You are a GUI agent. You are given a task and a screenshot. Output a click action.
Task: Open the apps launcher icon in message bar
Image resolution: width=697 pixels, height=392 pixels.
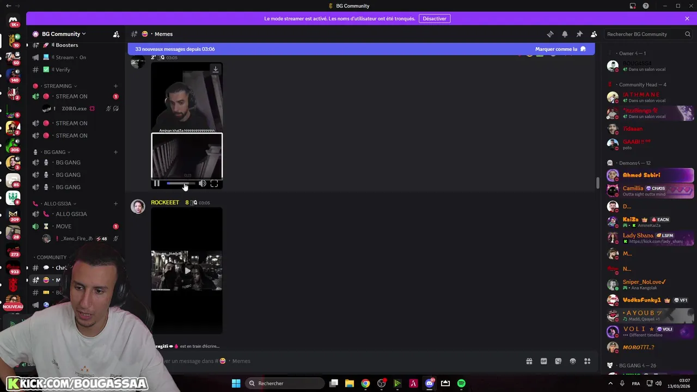(588, 361)
